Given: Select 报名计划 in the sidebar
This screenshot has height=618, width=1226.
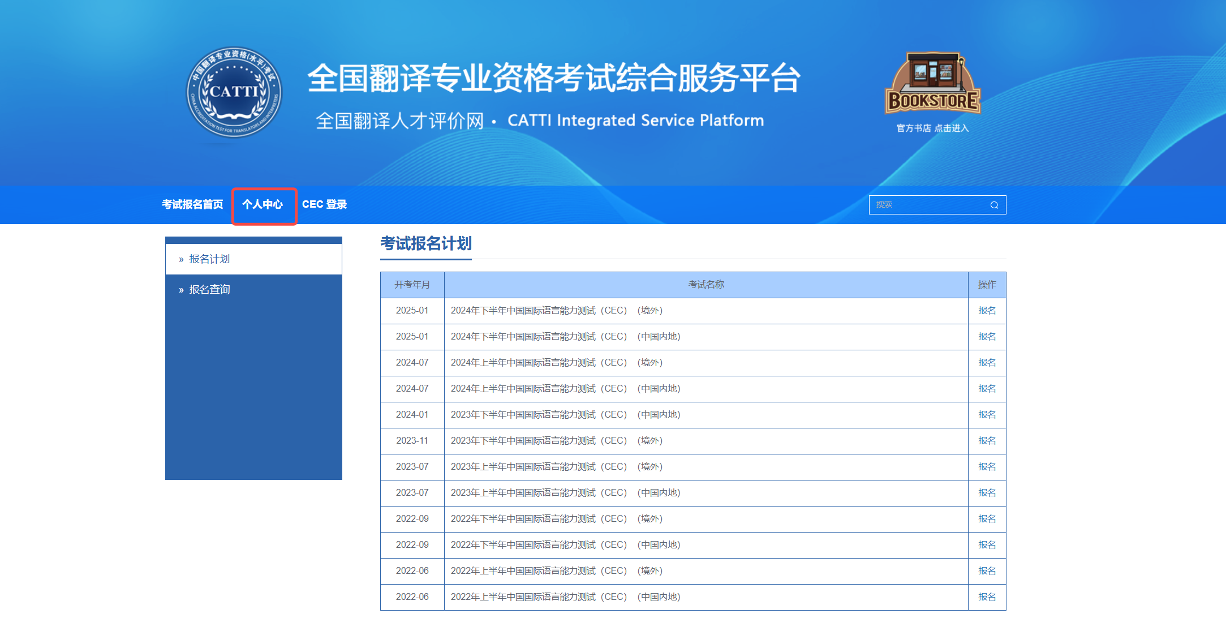Looking at the screenshot, I should (x=253, y=259).
